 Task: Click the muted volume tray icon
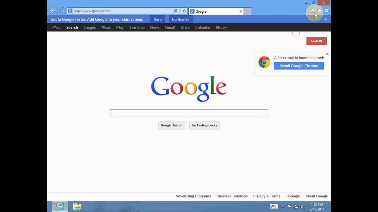coord(303,207)
